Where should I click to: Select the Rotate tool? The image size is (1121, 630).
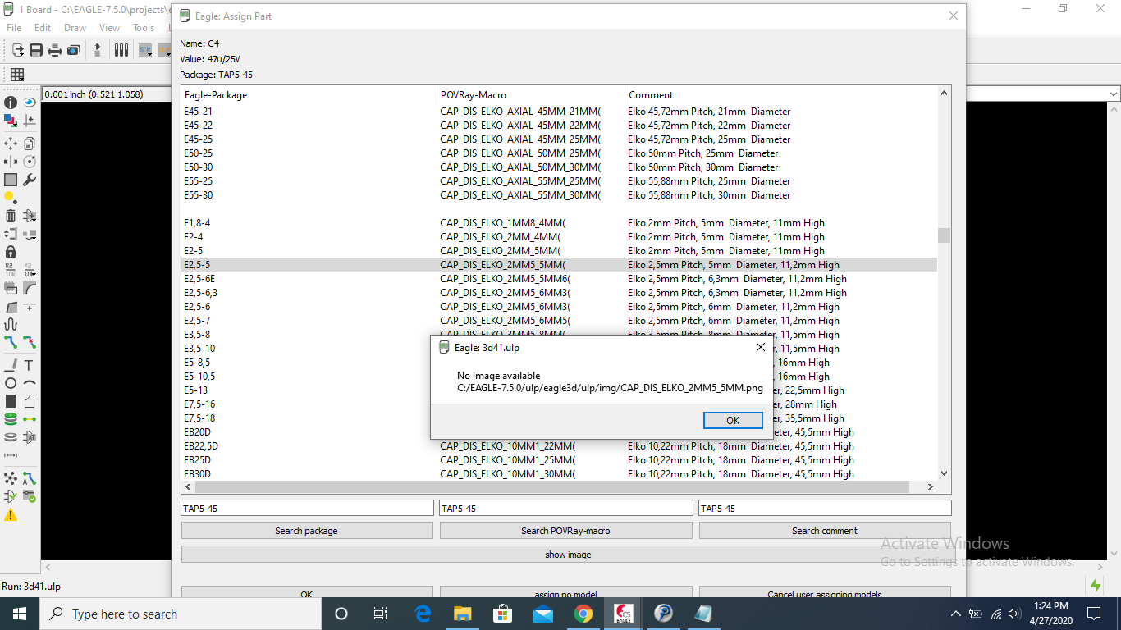click(x=30, y=162)
